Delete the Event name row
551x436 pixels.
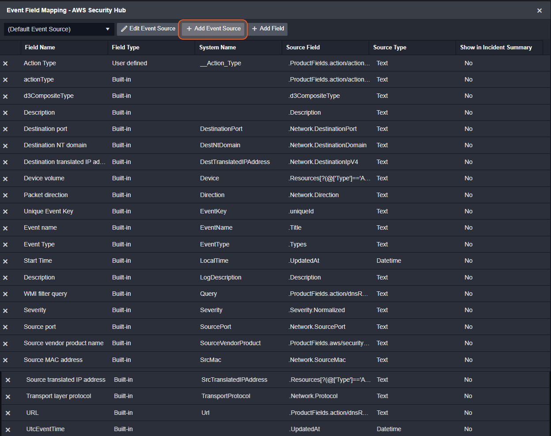pos(5,228)
